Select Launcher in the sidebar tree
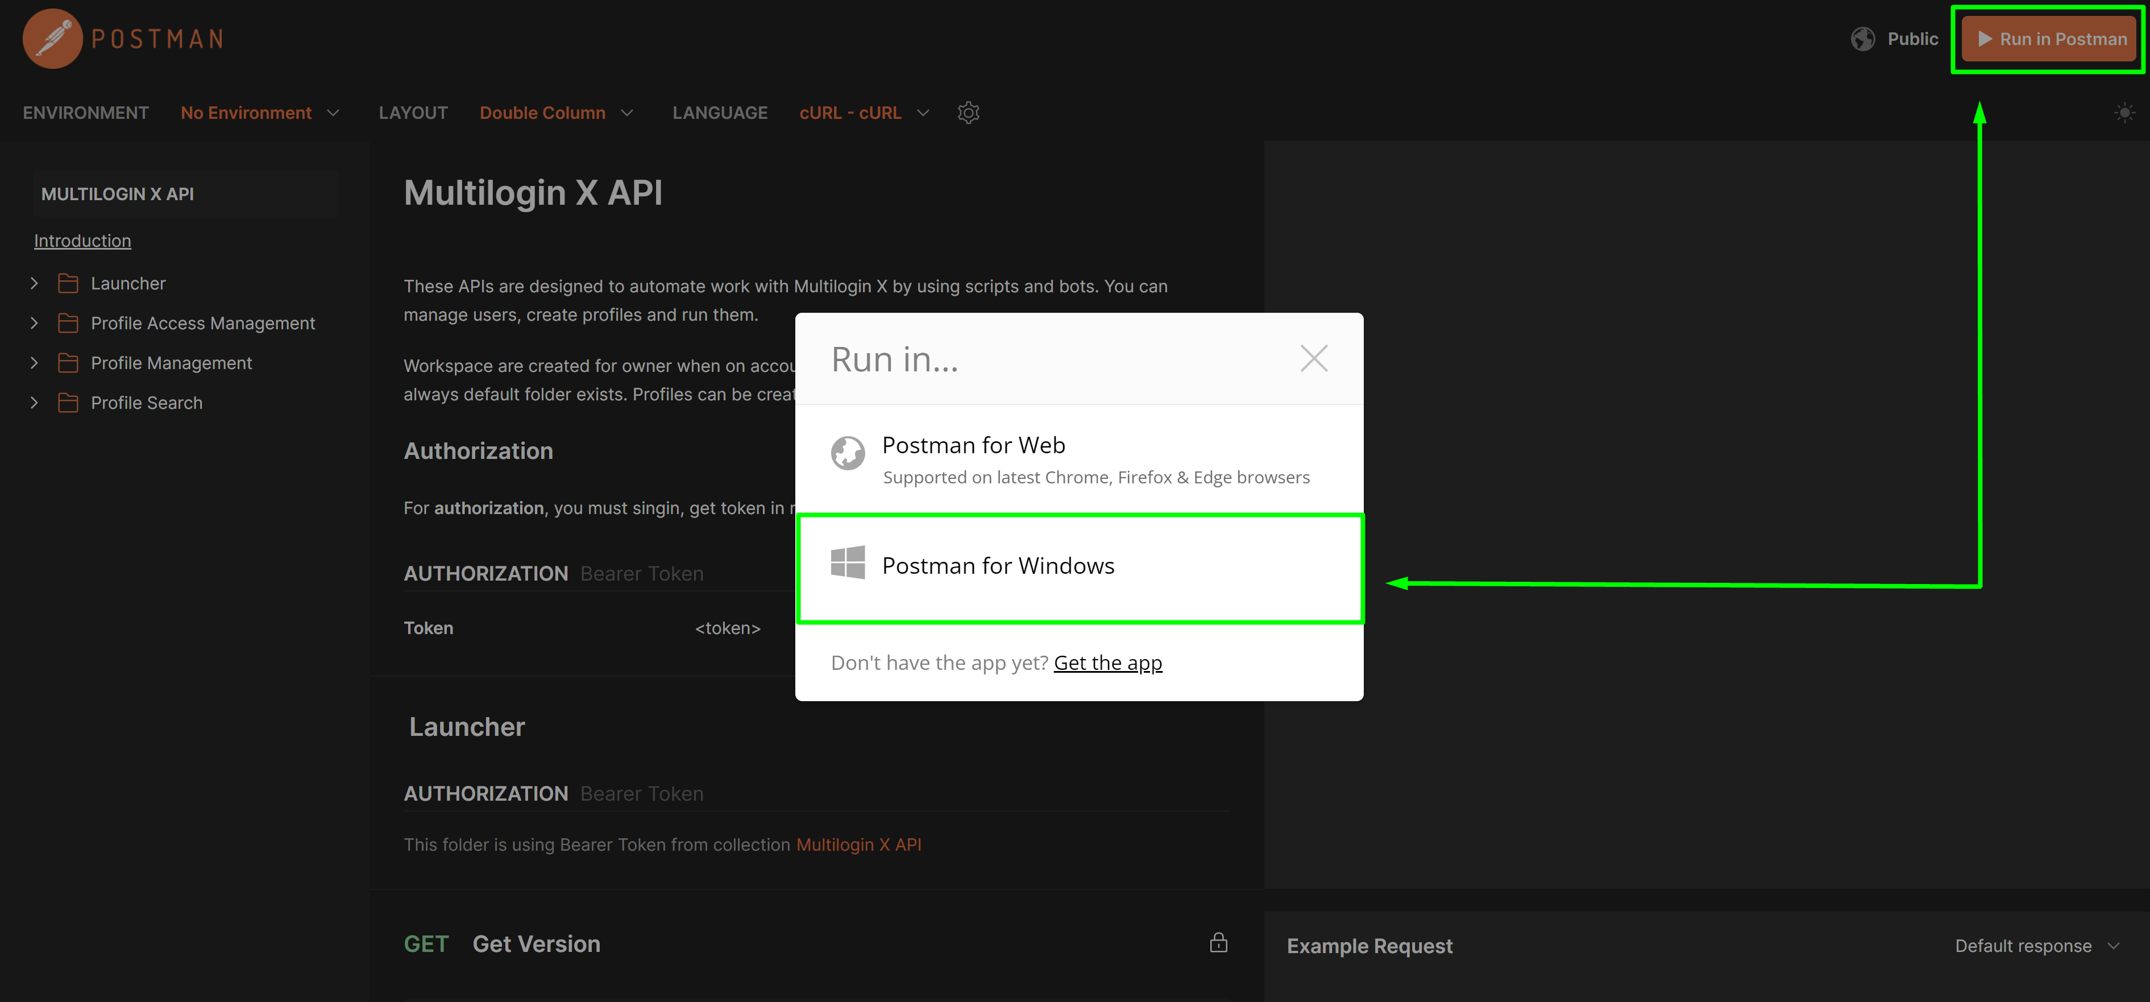2150x1002 pixels. (128, 284)
